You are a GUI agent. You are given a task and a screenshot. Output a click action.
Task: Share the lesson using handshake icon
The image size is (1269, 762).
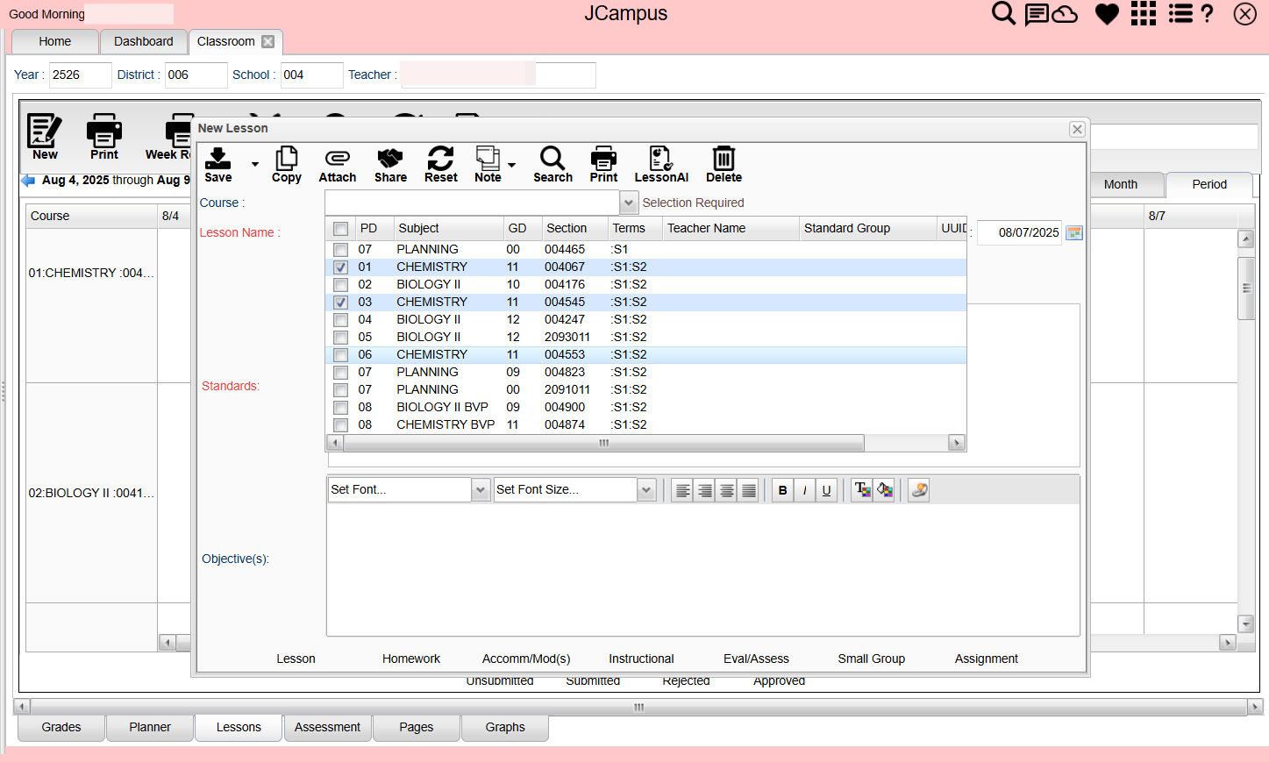[x=390, y=164]
